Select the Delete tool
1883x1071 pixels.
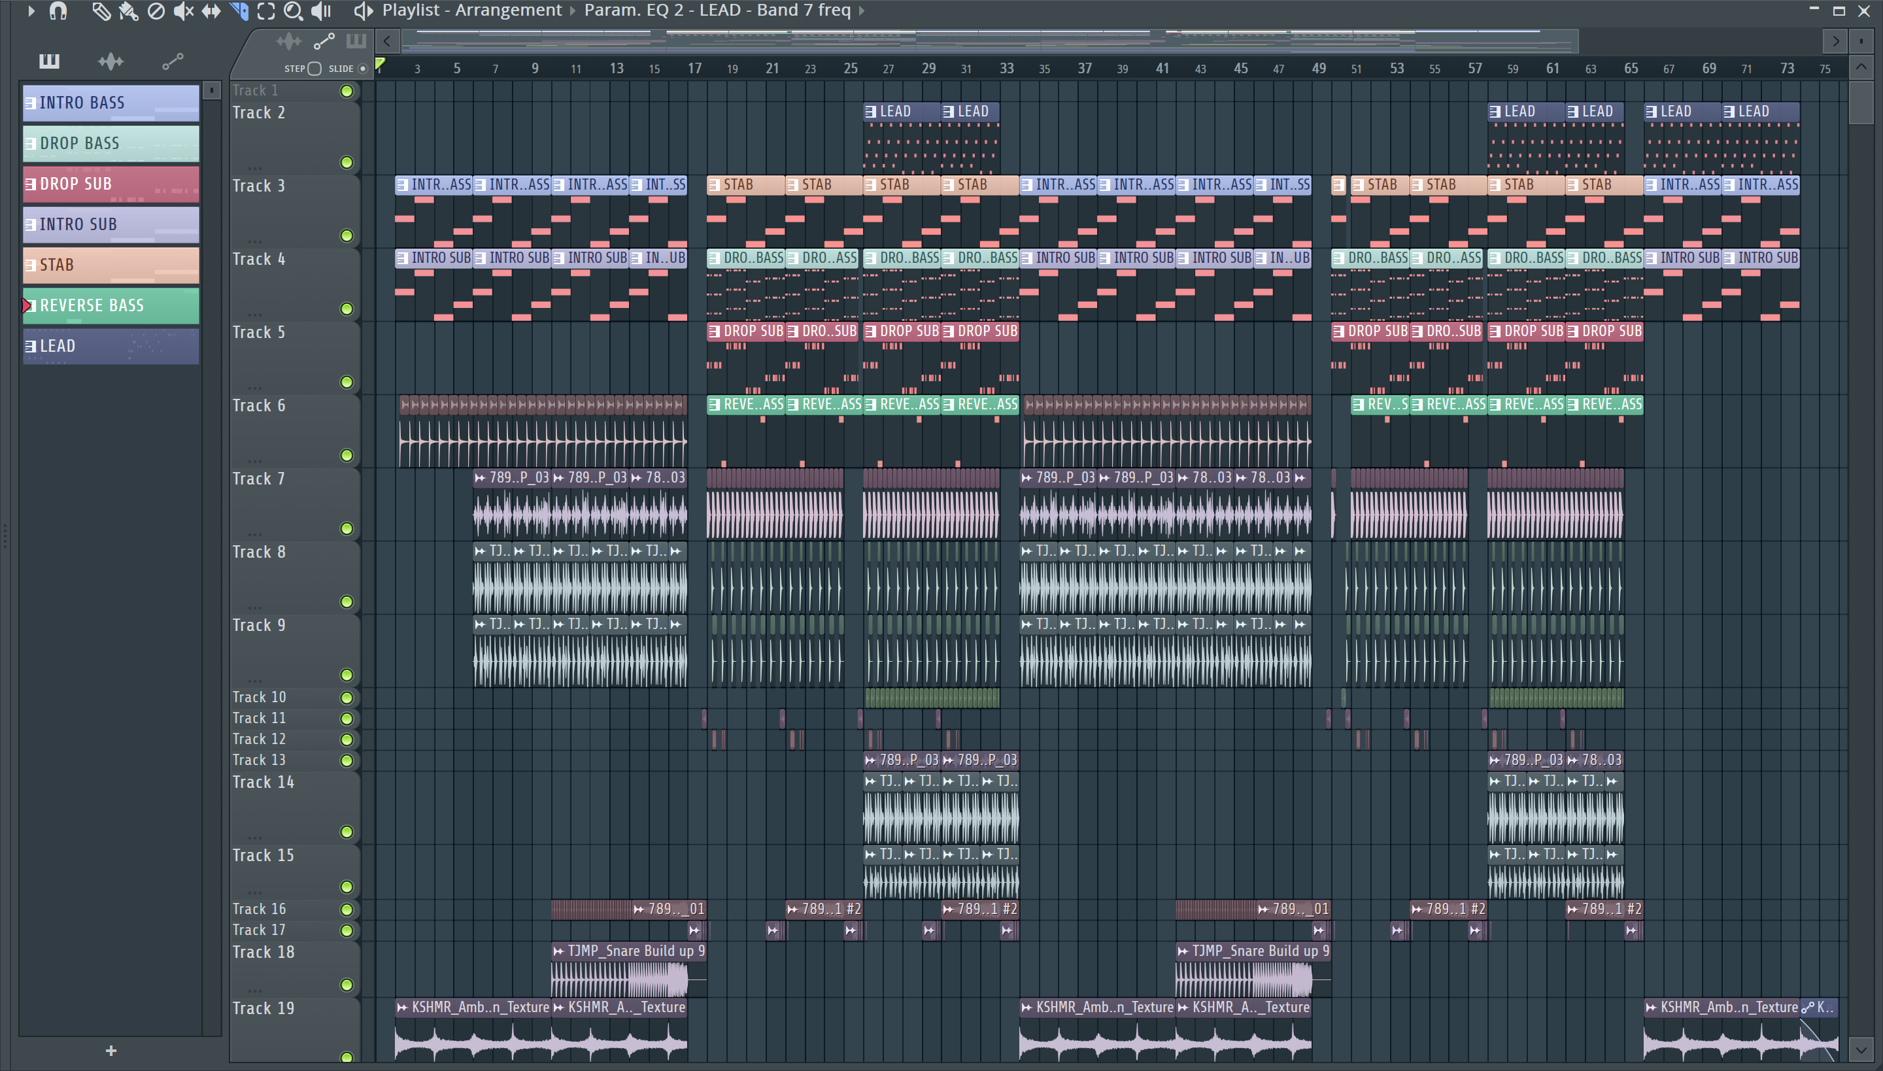click(156, 11)
